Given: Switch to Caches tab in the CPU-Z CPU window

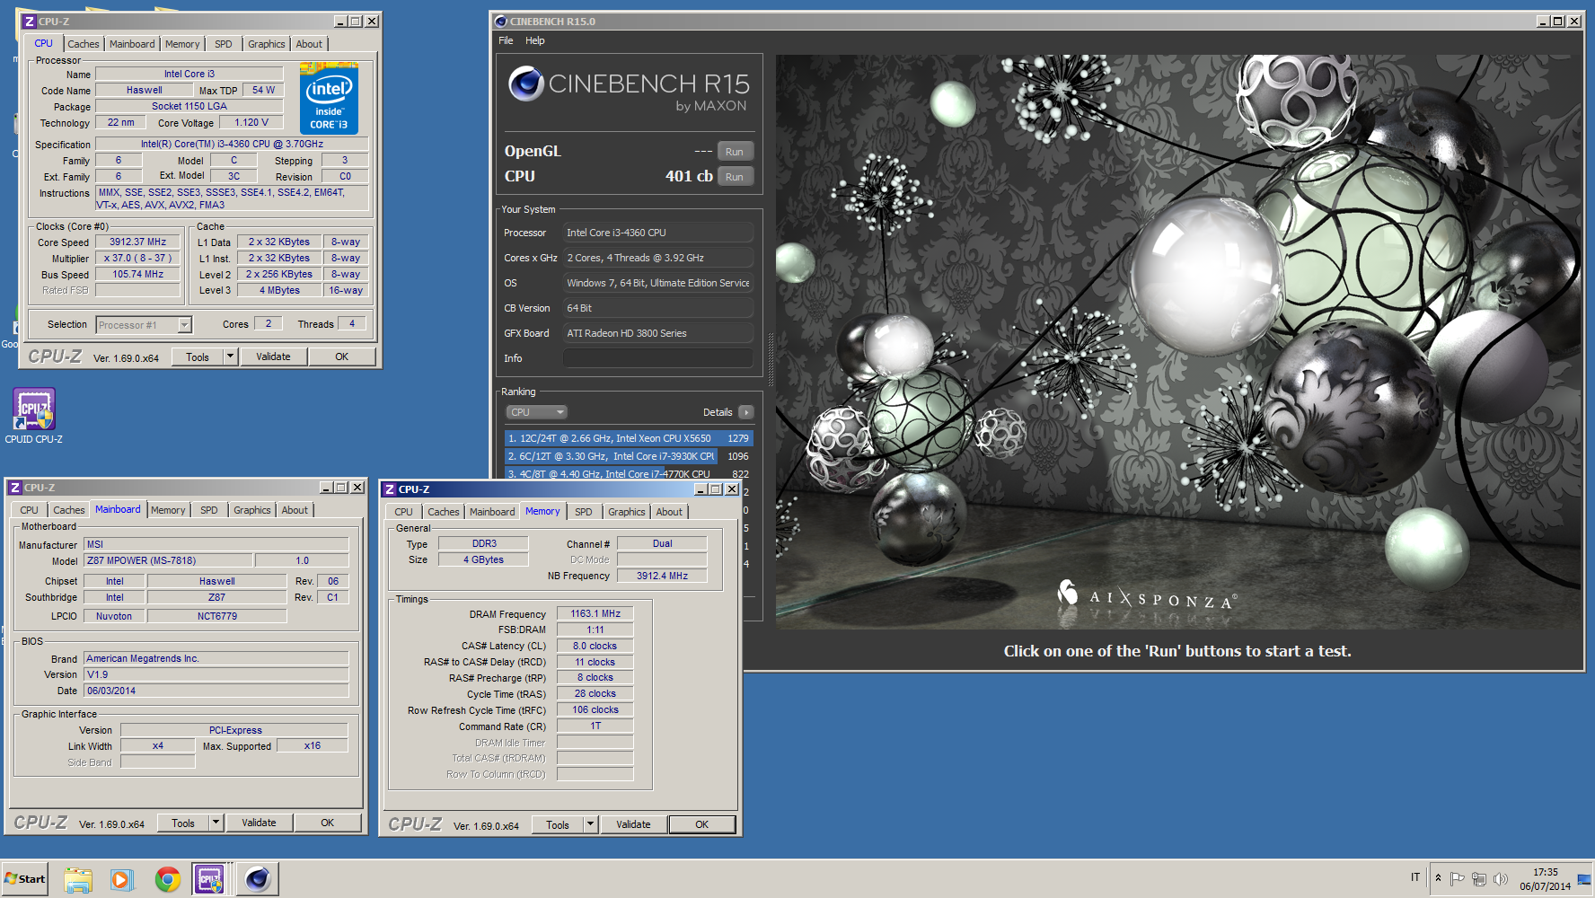Looking at the screenshot, I should click(84, 44).
